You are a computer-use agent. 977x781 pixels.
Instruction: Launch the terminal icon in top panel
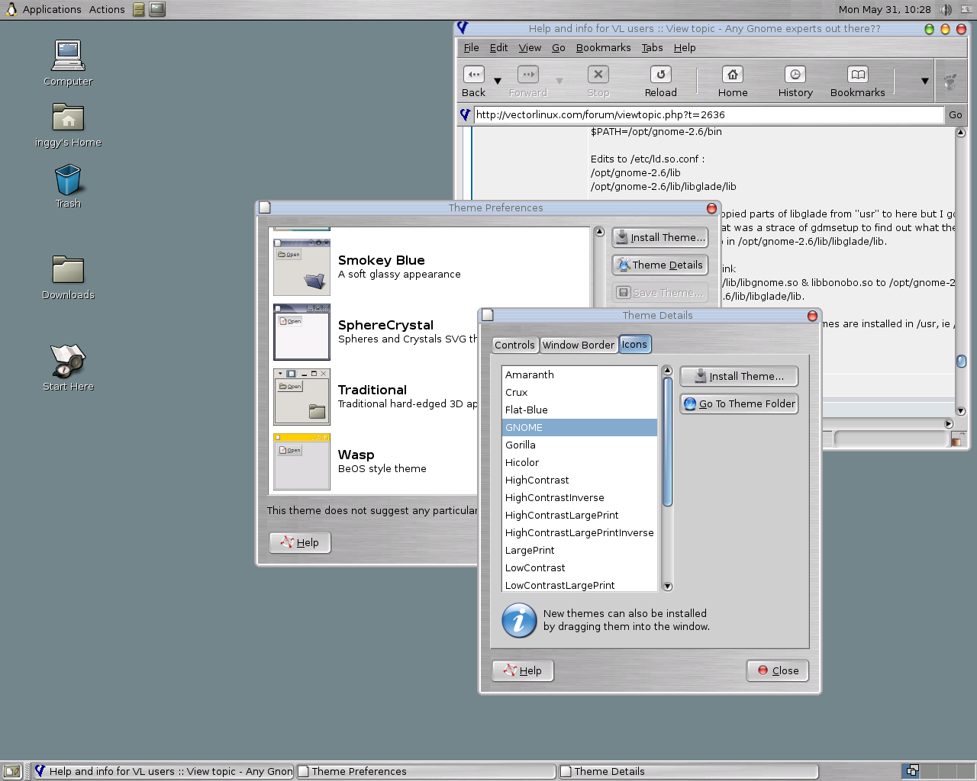tap(157, 9)
